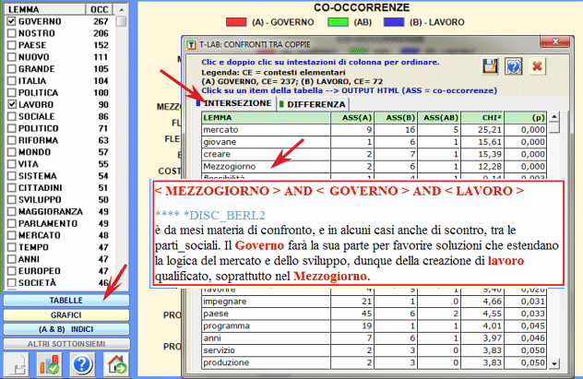Uncheck the LAVORO checkbox
Screen dimensions: 583x379
(11, 105)
